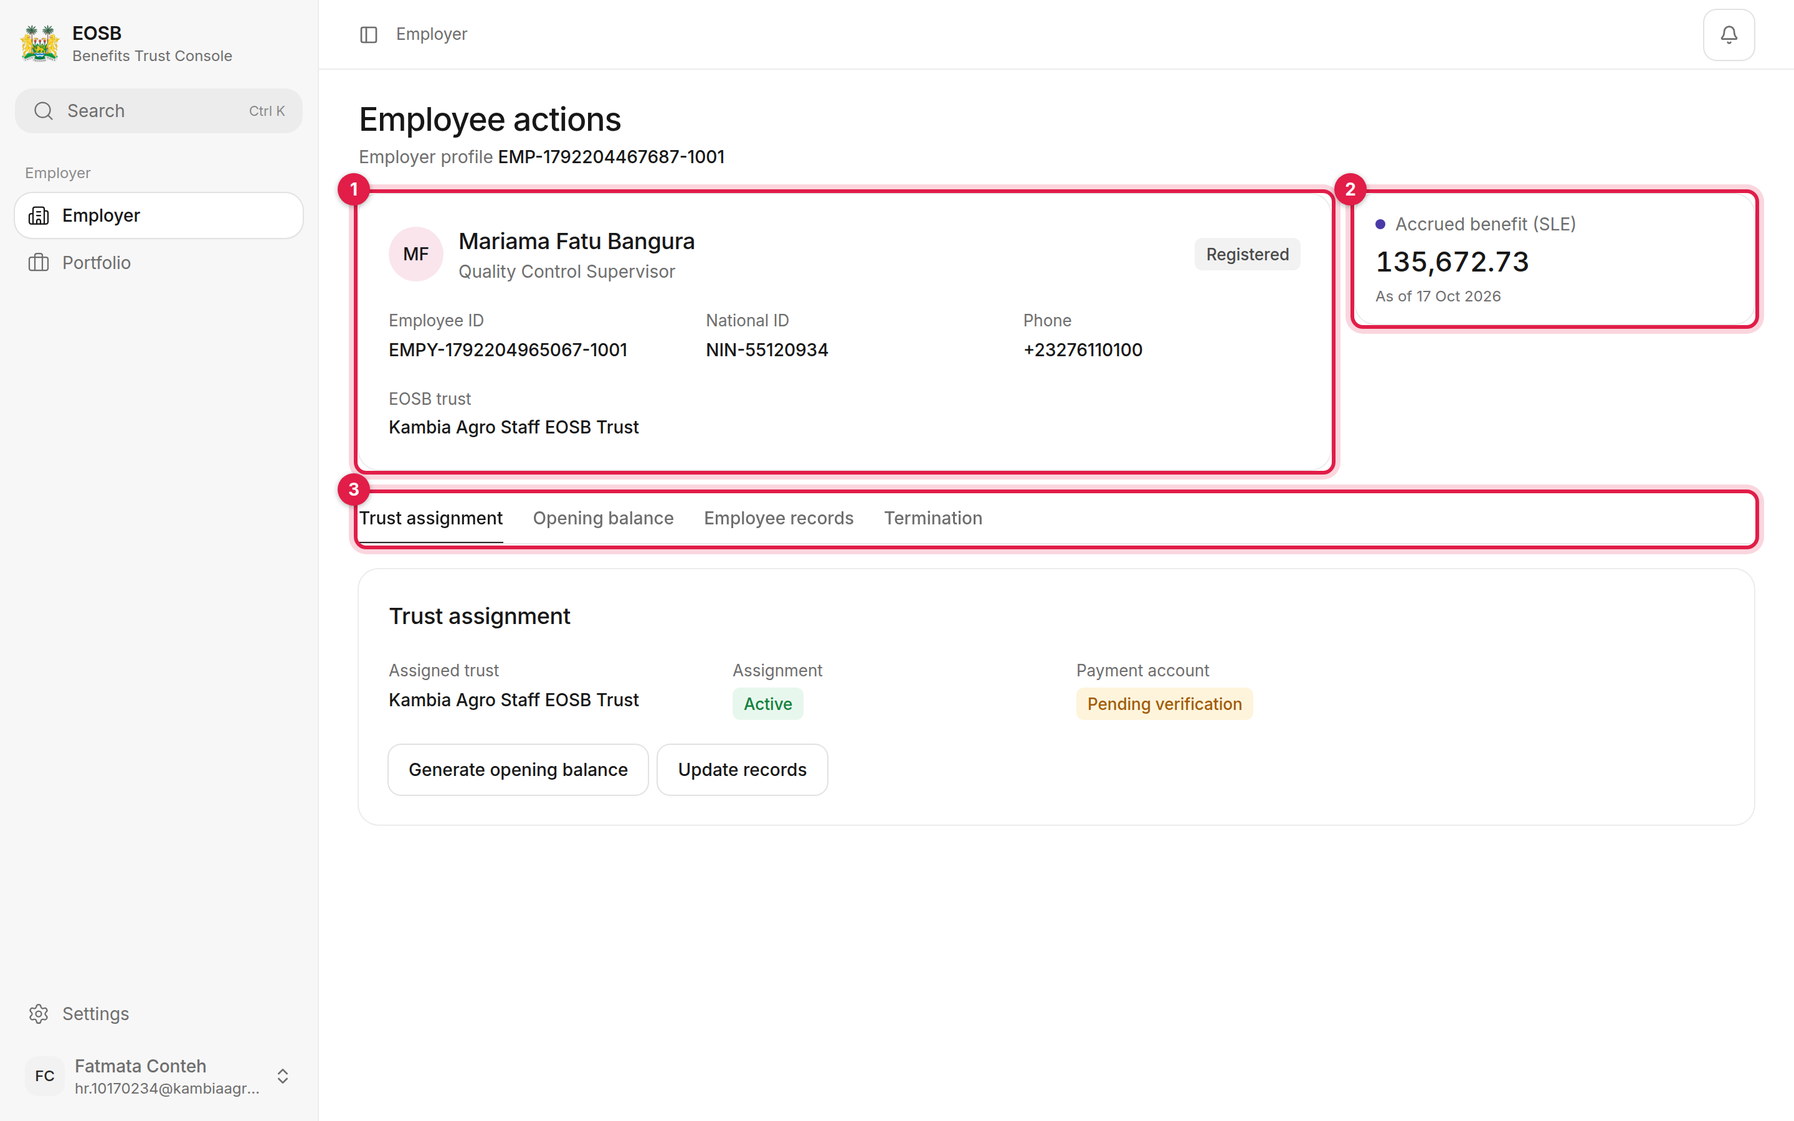1794x1121 pixels.
Task: Click the Employer breadcrumb
Action: 432,35
